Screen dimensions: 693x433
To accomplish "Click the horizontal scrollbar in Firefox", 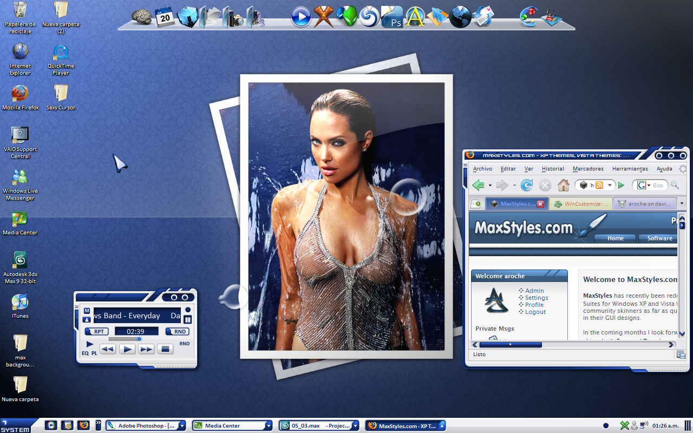I will point(573,345).
